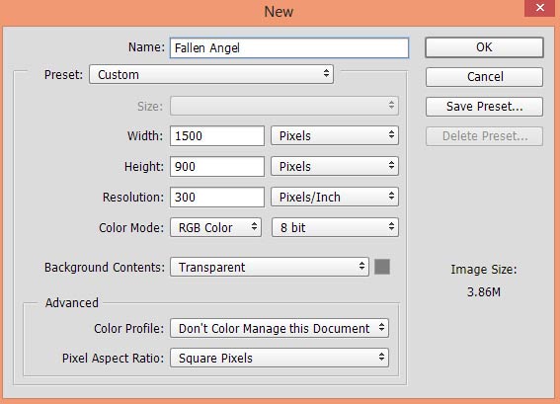Click the Resolution input field
Image resolution: width=560 pixels, height=404 pixels.
point(217,198)
